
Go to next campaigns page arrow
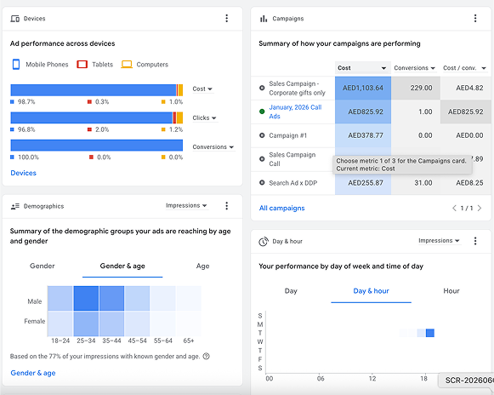480,208
